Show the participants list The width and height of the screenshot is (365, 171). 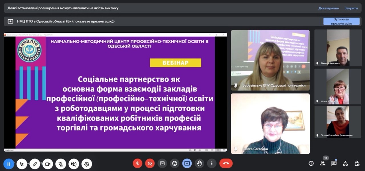(x=323, y=163)
